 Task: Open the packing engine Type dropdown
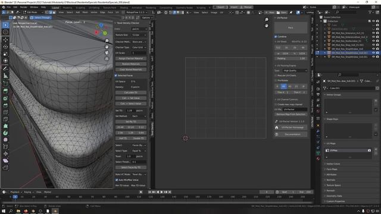pyautogui.click(x=295, y=71)
